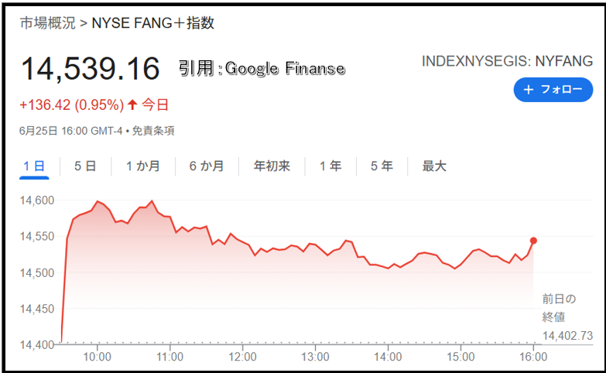Screen dimensions: 606x373
Task: Switch to the 1か月 range tab
Action: [143, 166]
